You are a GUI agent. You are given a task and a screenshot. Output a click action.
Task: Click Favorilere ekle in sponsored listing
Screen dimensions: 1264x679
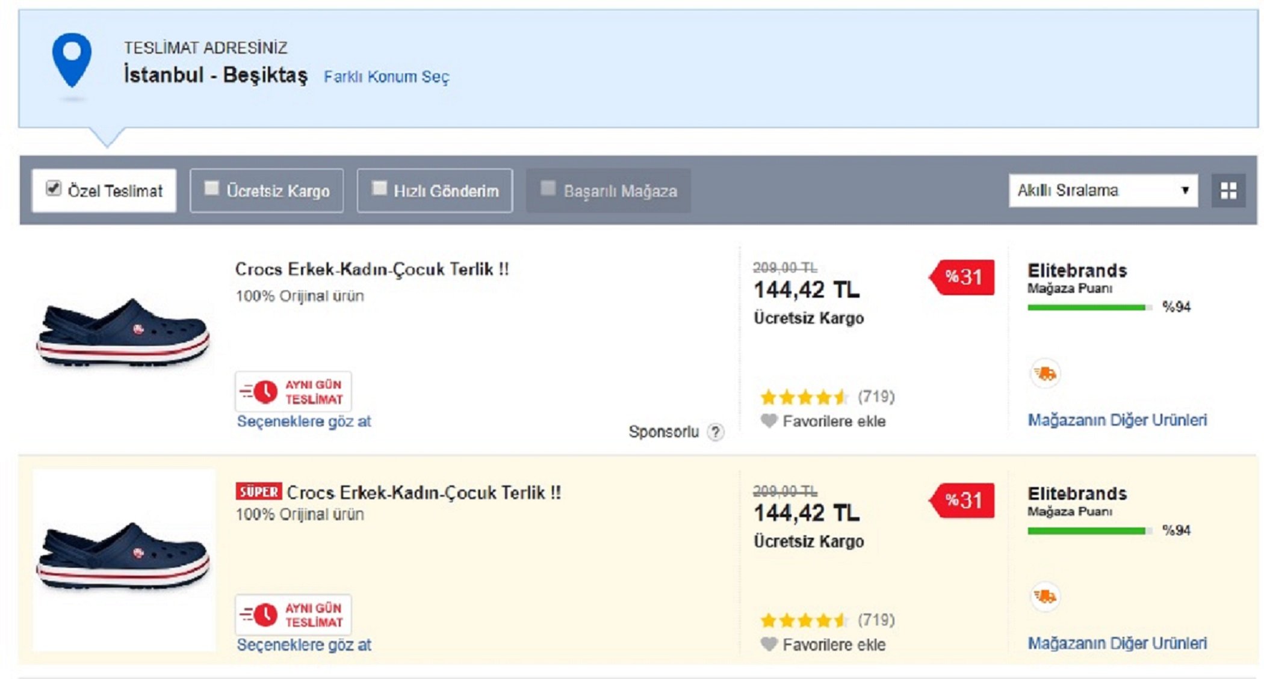point(834,421)
